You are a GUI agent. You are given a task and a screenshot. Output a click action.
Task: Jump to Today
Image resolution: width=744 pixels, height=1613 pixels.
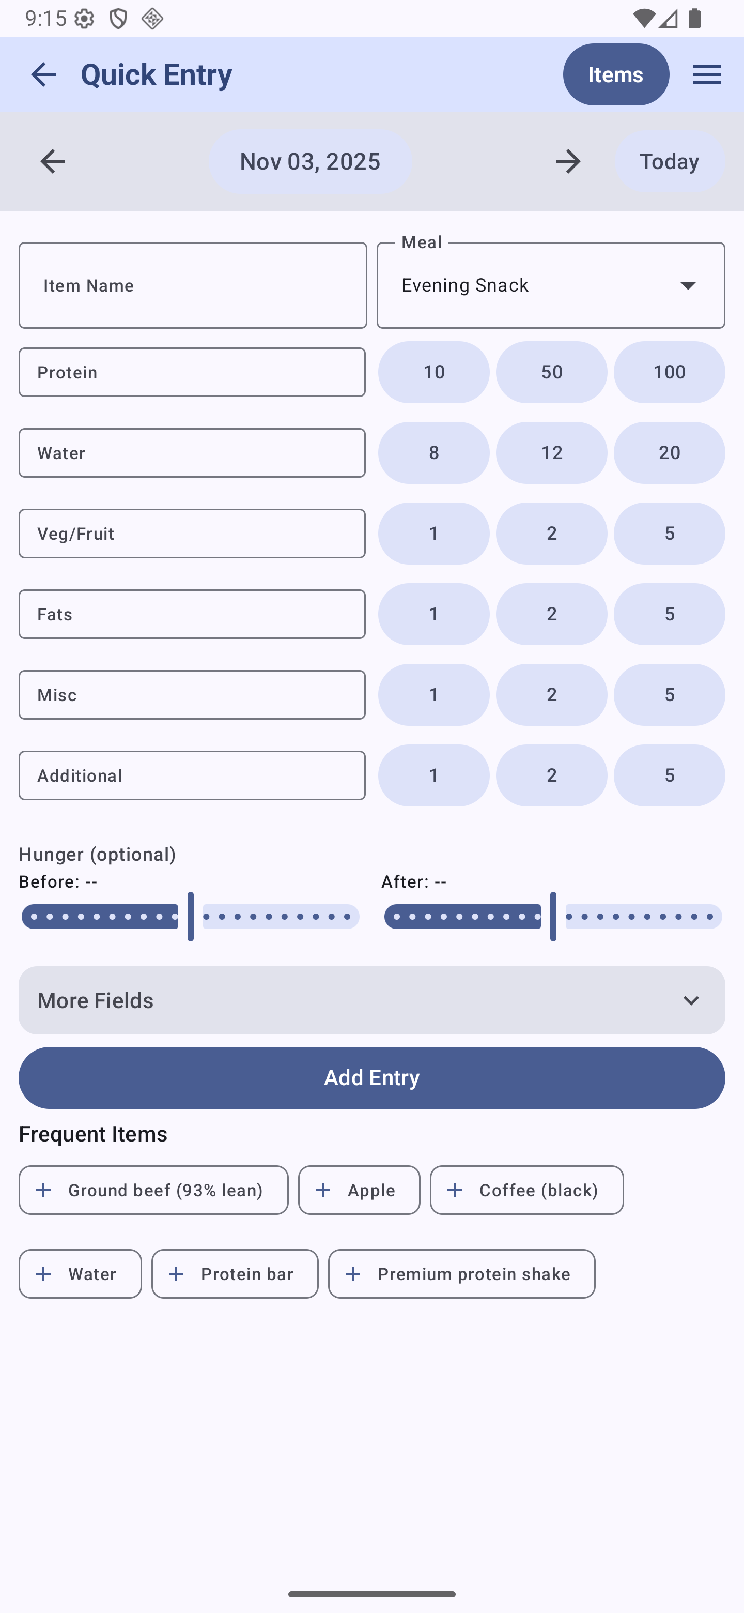[669, 161]
